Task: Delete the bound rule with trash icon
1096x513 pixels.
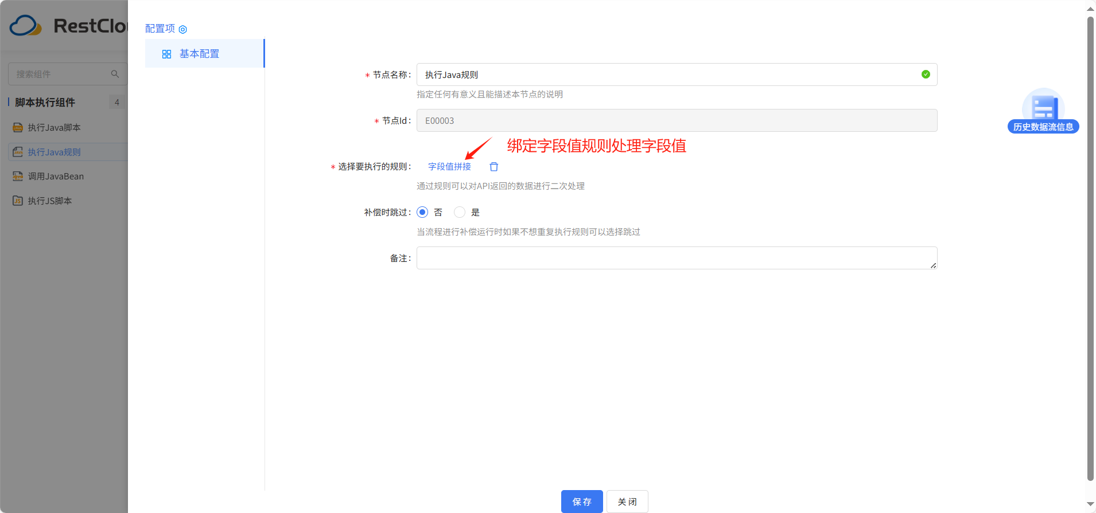Action: point(494,166)
